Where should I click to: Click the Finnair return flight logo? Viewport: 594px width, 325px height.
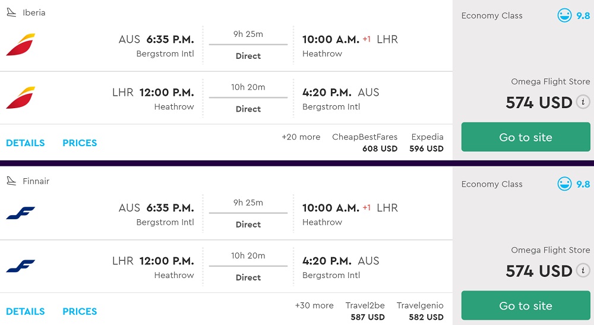click(x=20, y=266)
